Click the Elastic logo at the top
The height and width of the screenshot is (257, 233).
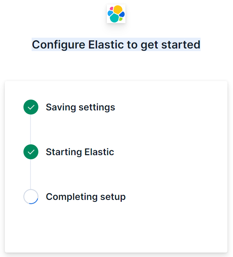(x=116, y=14)
